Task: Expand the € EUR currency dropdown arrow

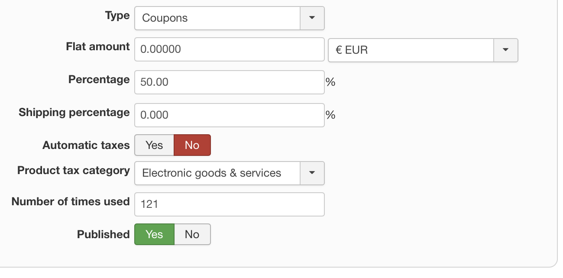Action: click(x=506, y=50)
